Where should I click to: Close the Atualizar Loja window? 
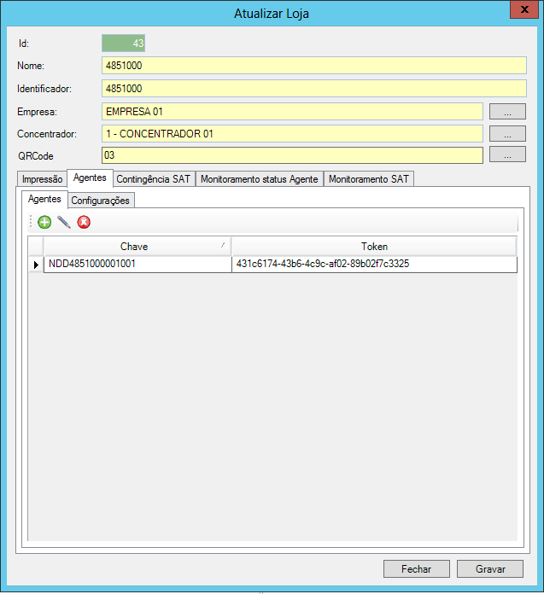[x=524, y=9]
